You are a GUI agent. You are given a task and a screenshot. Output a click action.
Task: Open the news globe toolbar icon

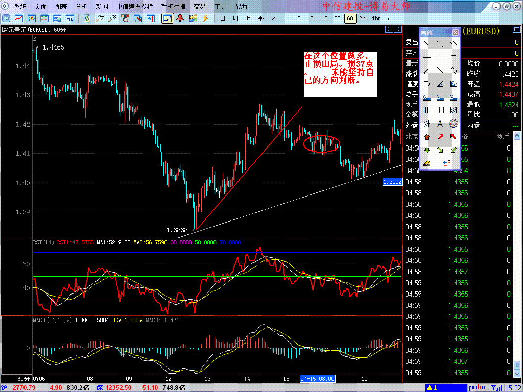tap(57, 19)
